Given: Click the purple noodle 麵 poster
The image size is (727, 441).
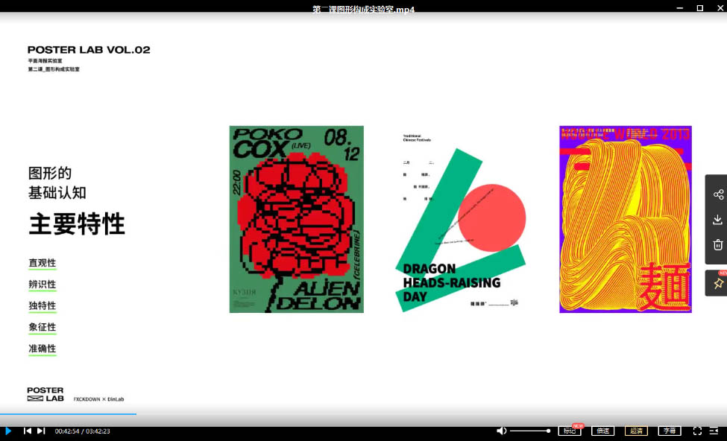Looking at the screenshot, I should [626, 219].
